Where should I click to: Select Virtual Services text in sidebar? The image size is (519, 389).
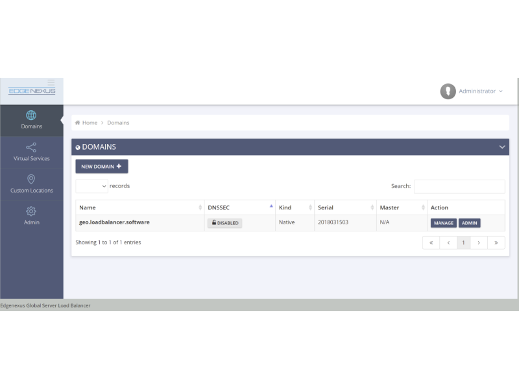(x=32, y=158)
